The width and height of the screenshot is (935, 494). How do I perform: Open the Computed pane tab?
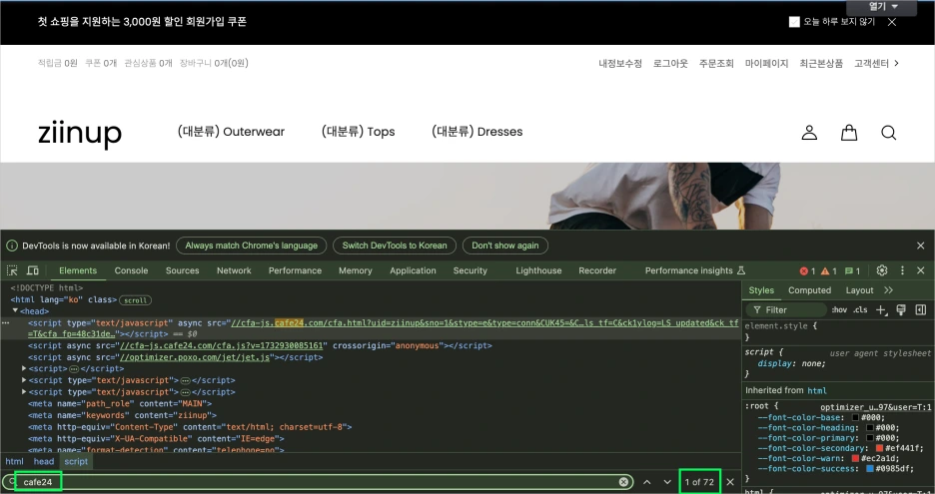coord(809,290)
